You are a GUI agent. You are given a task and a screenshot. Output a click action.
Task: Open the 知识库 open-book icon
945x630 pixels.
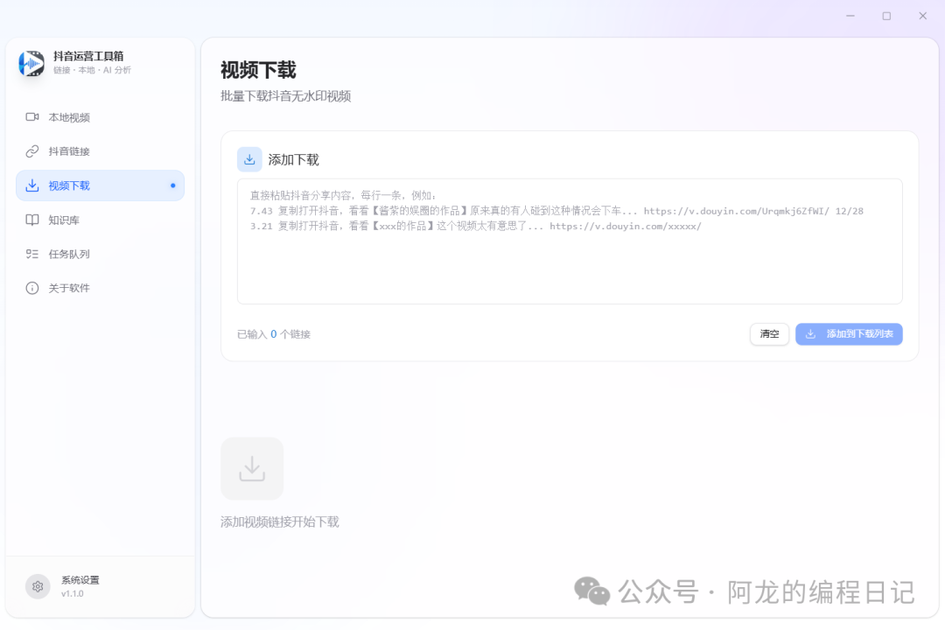coord(32,220)
